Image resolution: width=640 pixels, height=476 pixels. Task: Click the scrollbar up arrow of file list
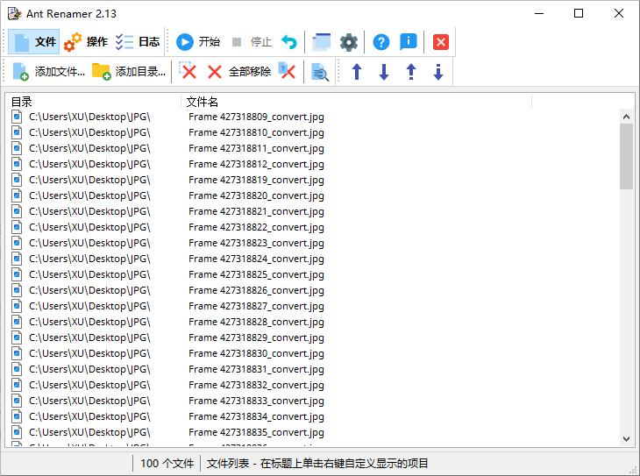[x=626, y=117]
